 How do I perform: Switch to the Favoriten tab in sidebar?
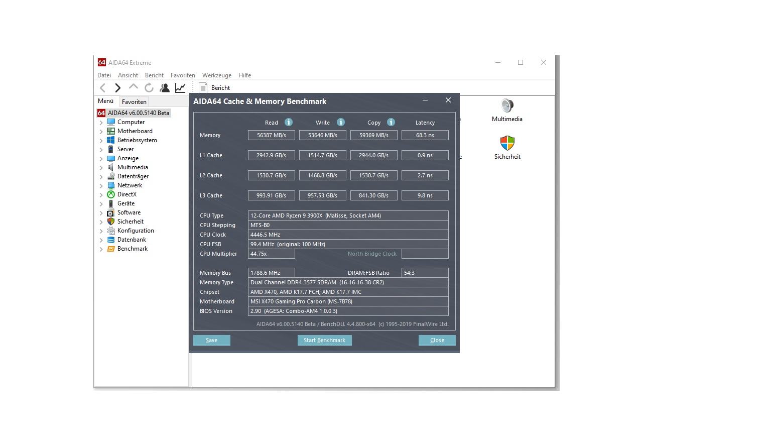pos(134,101)
